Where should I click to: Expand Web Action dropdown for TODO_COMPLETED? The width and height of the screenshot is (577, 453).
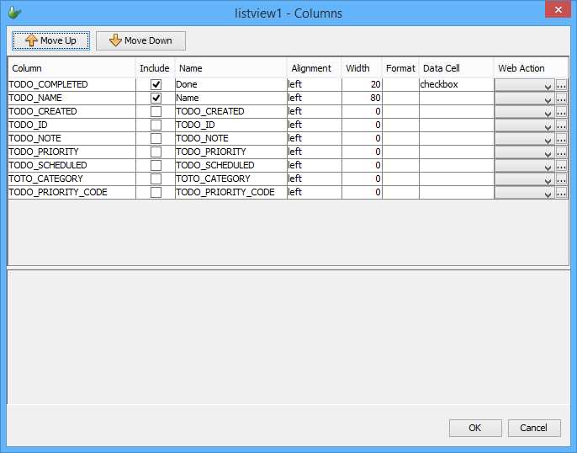point(524,85)
